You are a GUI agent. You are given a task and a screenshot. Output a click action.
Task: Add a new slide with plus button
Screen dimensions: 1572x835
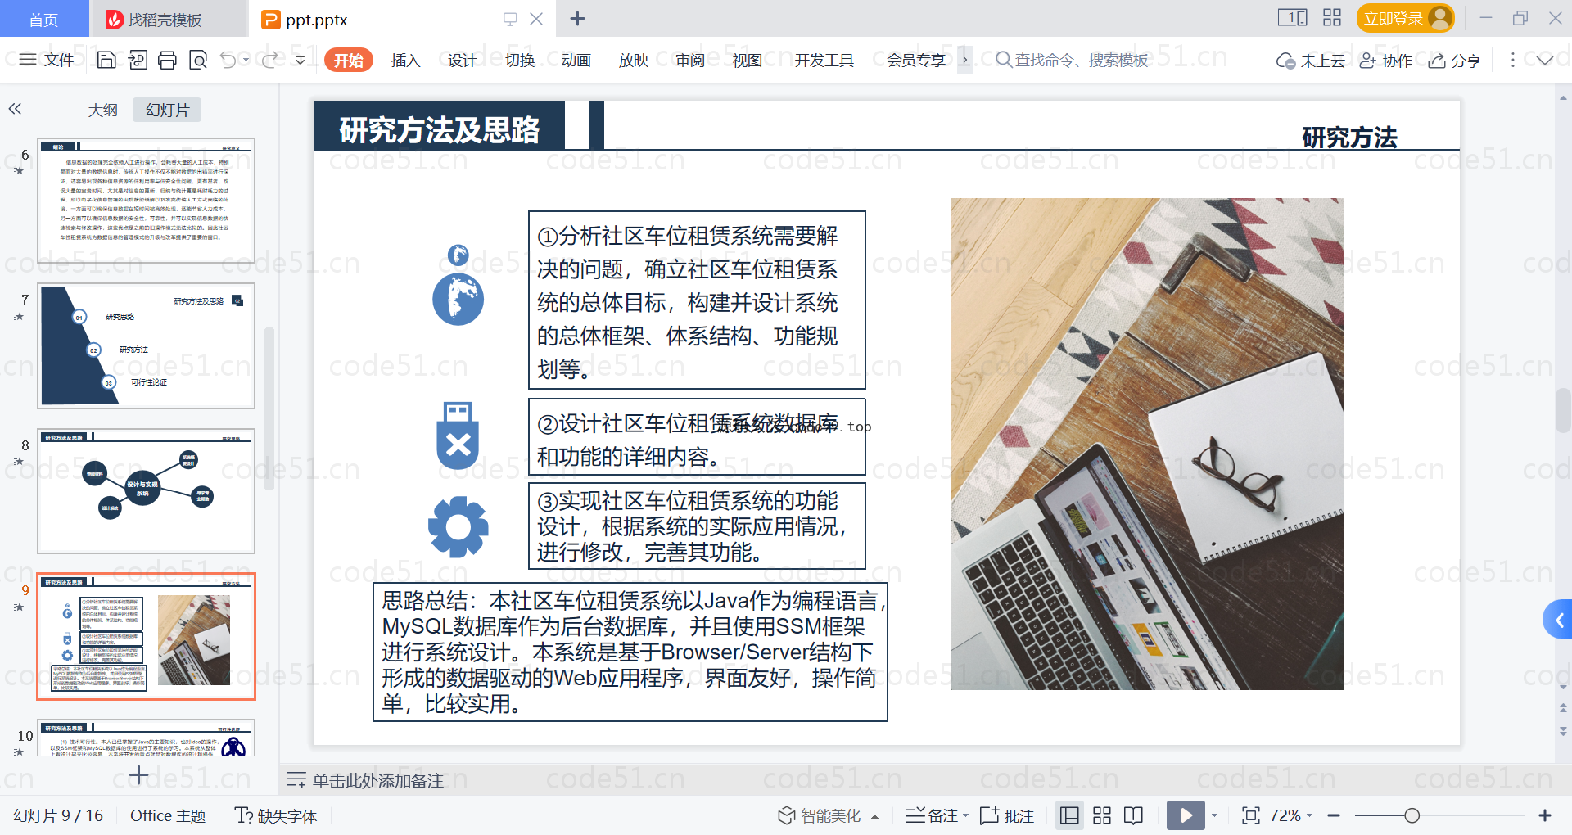139,774
